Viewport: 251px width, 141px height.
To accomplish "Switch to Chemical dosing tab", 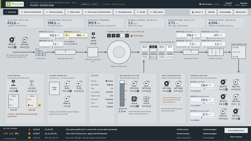I will (54, 12).
